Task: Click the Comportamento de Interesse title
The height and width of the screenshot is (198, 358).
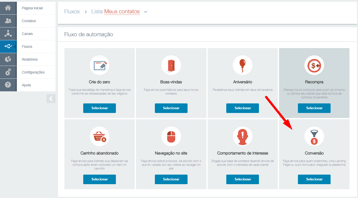Action: tap(243, 153)
